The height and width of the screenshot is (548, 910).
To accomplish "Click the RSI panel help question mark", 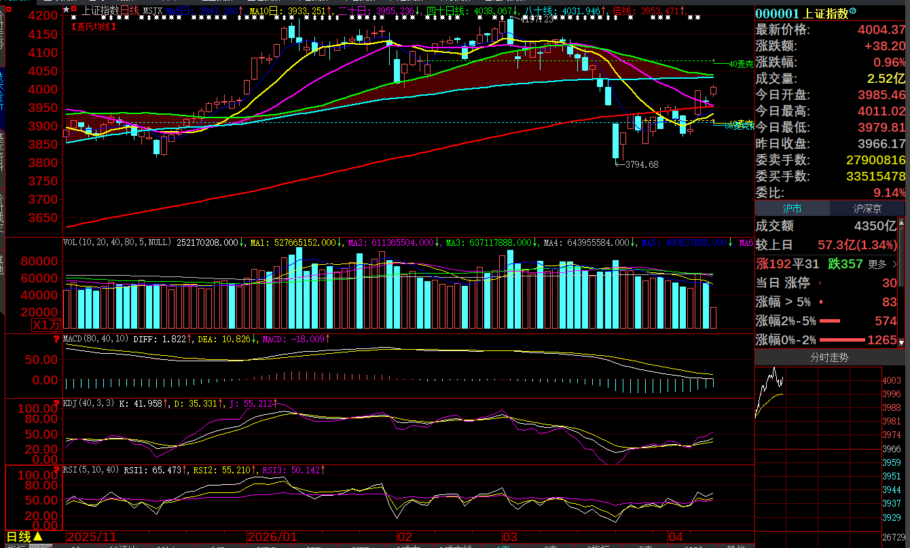I will tap(57, 469).
